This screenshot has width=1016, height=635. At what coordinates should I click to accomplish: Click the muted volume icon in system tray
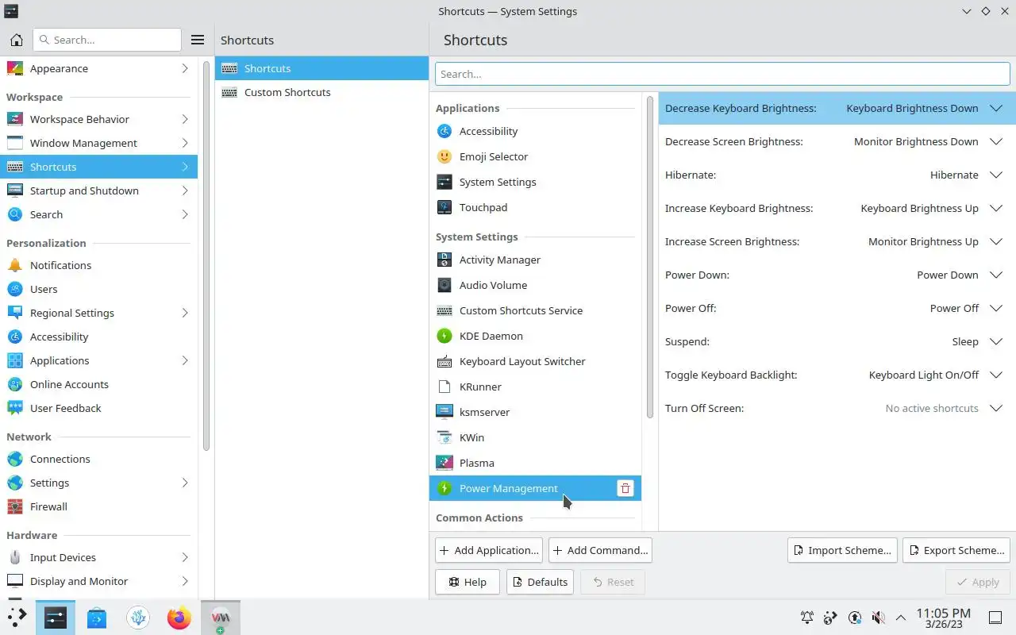point(878,618)
